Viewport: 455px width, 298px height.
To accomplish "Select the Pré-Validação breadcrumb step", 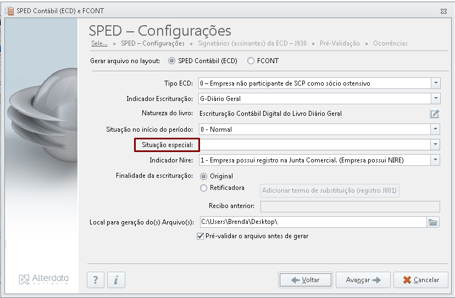I will tap(340, 43).
